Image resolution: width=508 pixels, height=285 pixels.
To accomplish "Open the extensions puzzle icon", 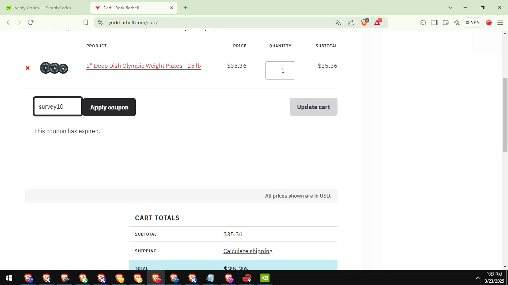I will point(423,23).
